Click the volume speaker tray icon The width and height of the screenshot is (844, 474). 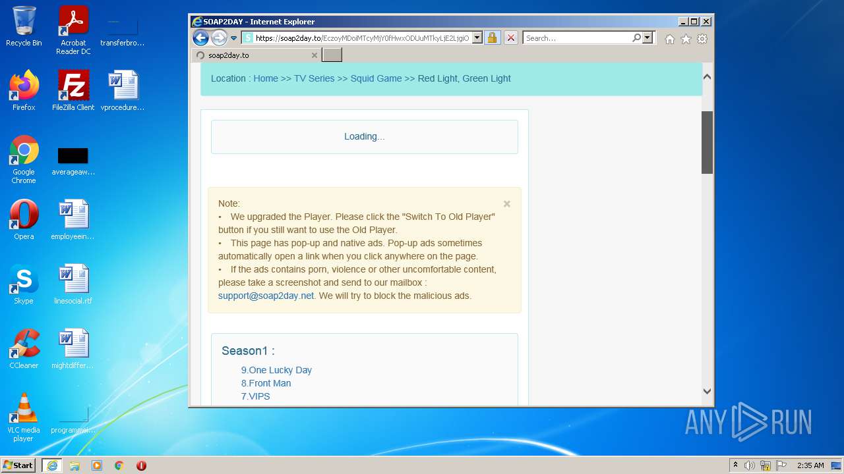pyautogui.click(x=750, y=465)
